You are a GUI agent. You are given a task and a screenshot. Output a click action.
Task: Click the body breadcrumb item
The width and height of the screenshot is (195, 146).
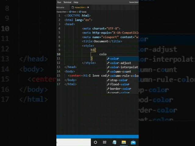pyautogui.click(x=84, y=12)
